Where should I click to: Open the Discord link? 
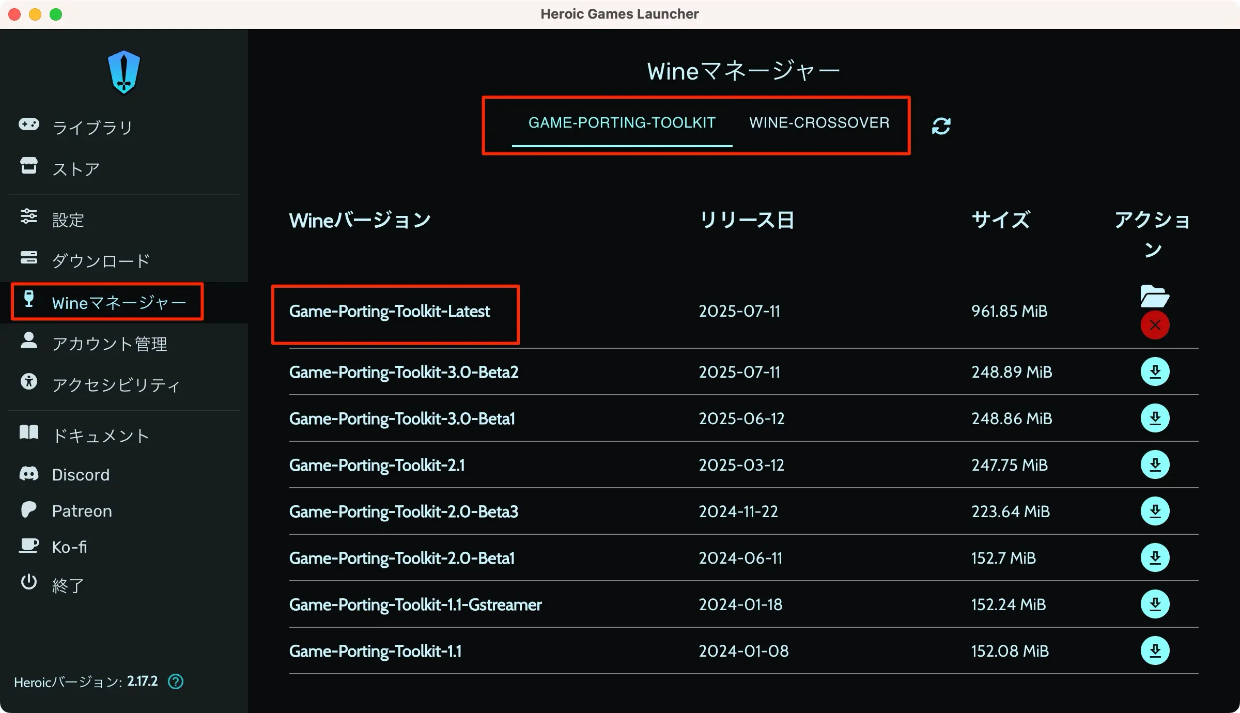81,474
